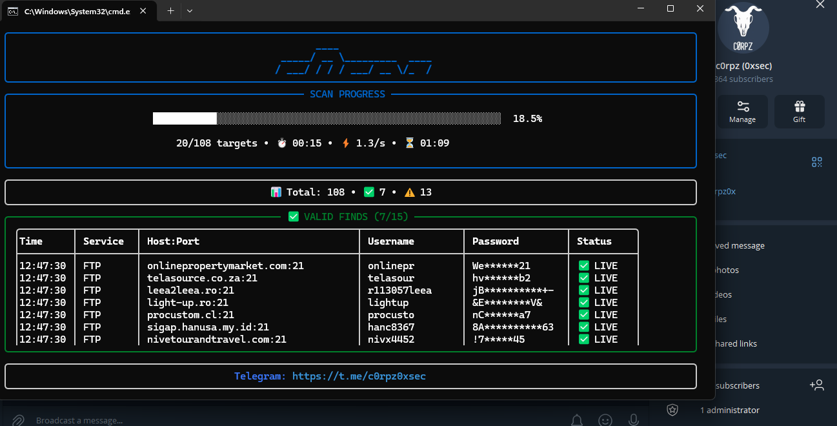Click the add subscriber icon
This screenshot has height=426, width=837.
[x=816, y=385]
